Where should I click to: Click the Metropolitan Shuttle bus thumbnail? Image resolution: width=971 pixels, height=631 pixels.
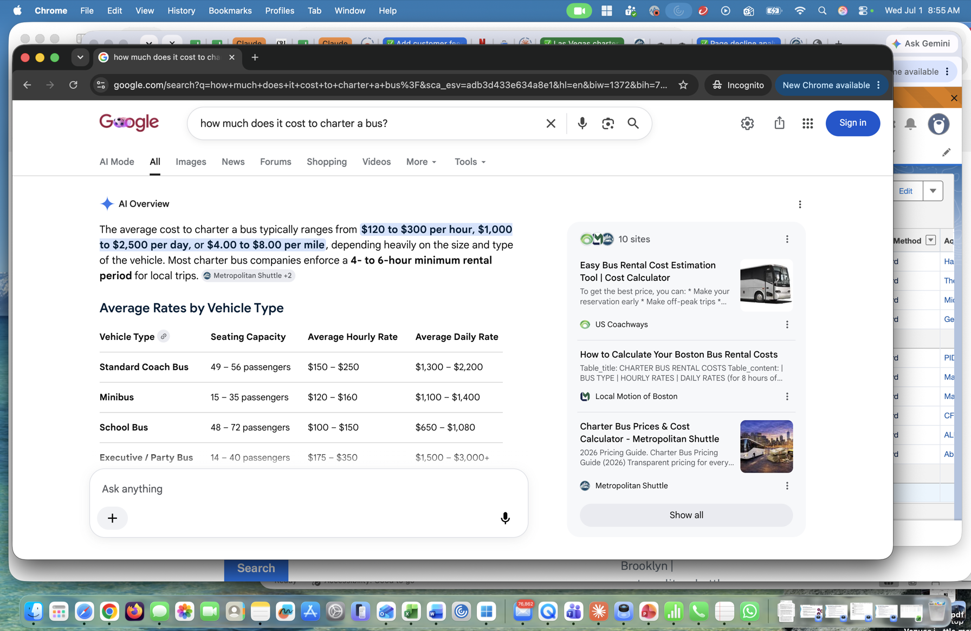point(766,446)
